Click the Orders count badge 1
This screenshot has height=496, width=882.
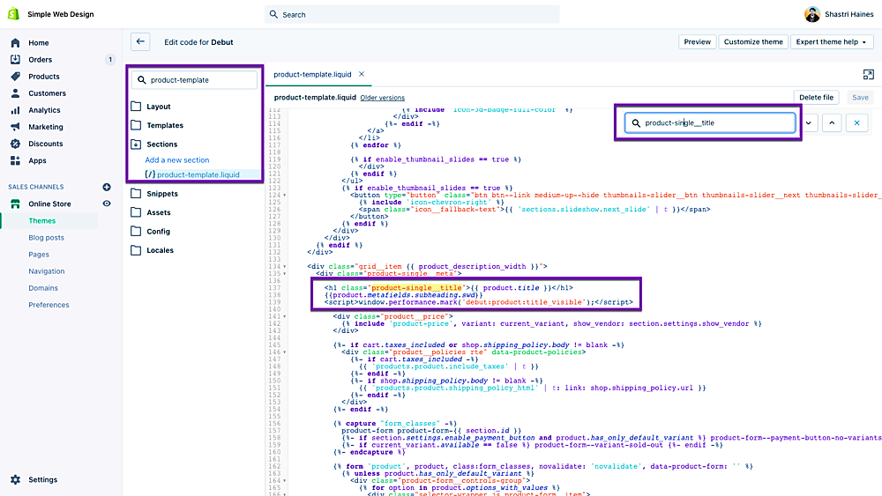pyautogui.click(x=110, y=60)
